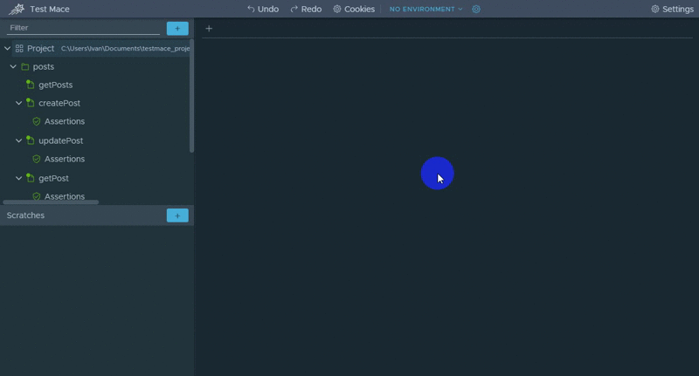Click the getPosts request icon
Image resolution: width=699 pixels, height=376 pixels.
tap(31, 85)
